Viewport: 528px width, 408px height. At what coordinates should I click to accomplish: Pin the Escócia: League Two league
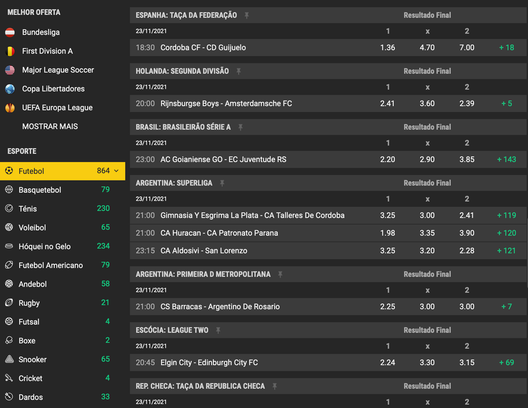218,330
